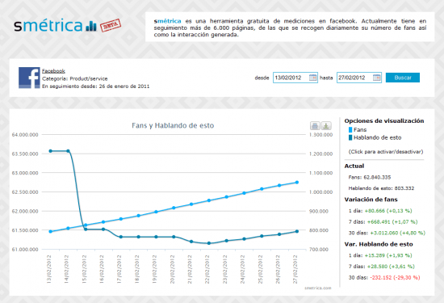Viewport: 444px width, 303px height.
Task: Open the smetrica.com chart credit link
Action: pos(318,288)
